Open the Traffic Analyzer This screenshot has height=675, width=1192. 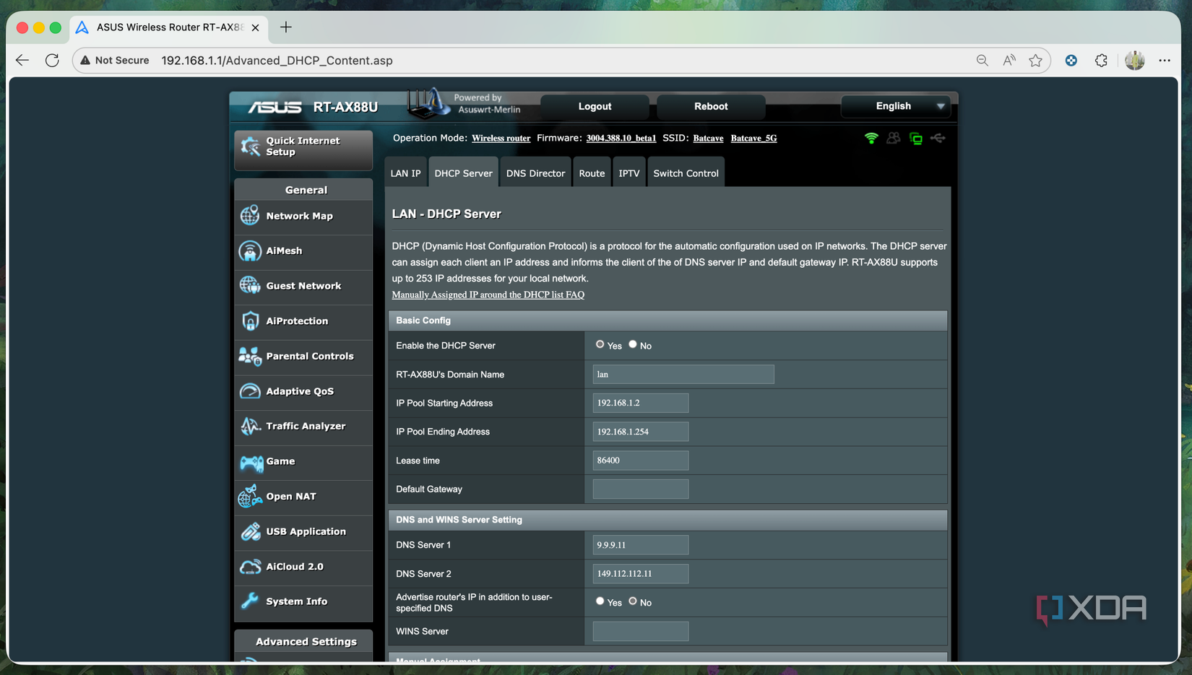(x=305, y=426)
